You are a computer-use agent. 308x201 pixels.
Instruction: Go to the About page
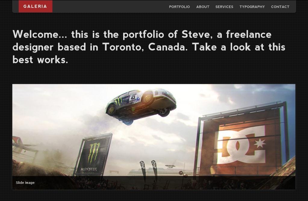203,7
